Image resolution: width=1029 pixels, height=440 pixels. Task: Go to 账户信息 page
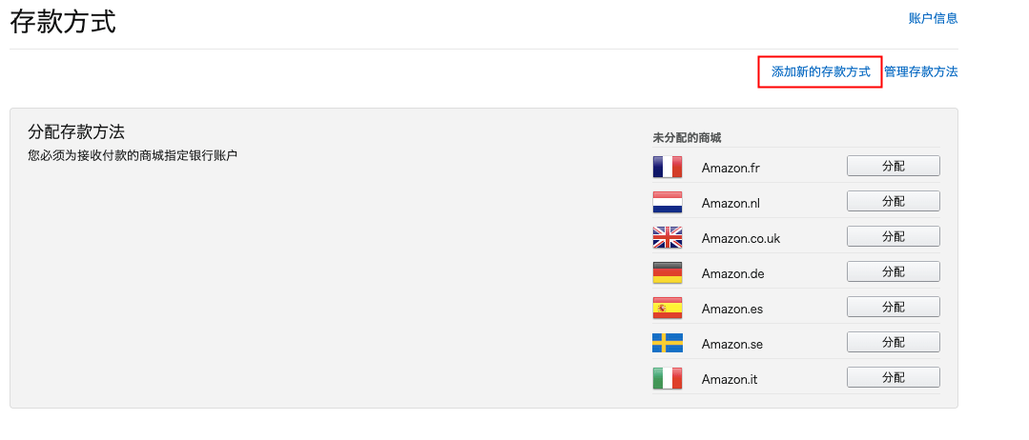[933, 18]
